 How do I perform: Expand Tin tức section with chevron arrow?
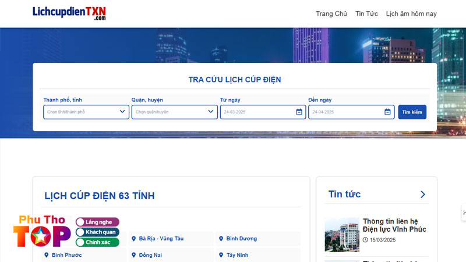423,194
